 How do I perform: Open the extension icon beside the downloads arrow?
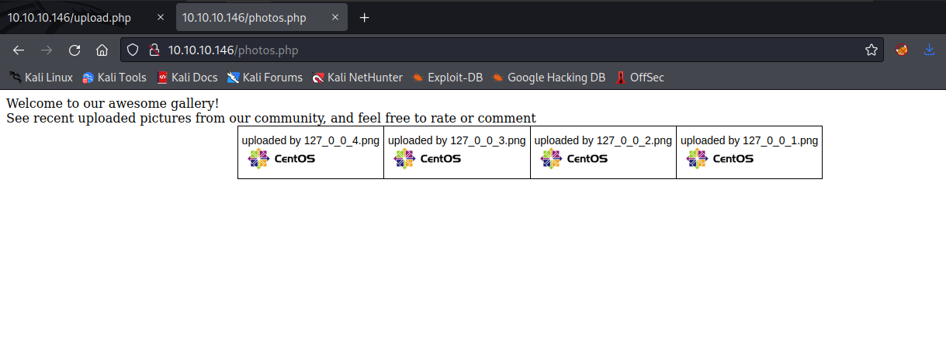click(x=902, y=50)
